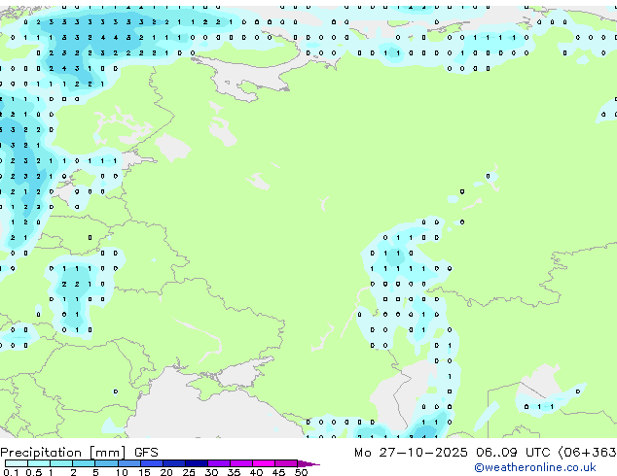Screen dimensions: 617x476
Task: Click the '35' legend scale label
Action: (234, 472)
